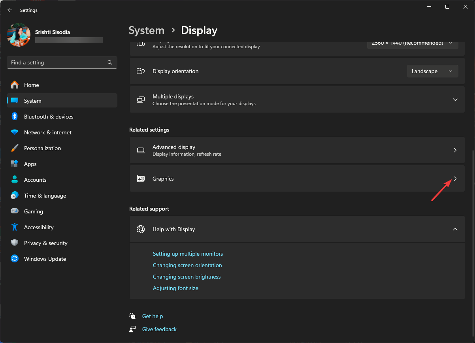Open Apps settings
The width and height of the screenshot is (475, 343).
62,164
